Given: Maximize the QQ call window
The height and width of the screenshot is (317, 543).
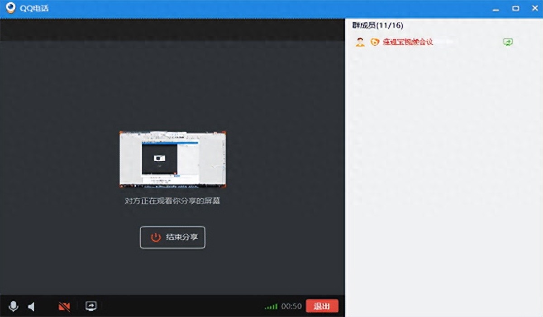Looking at the screenshot, I should [x=515, y=8].
